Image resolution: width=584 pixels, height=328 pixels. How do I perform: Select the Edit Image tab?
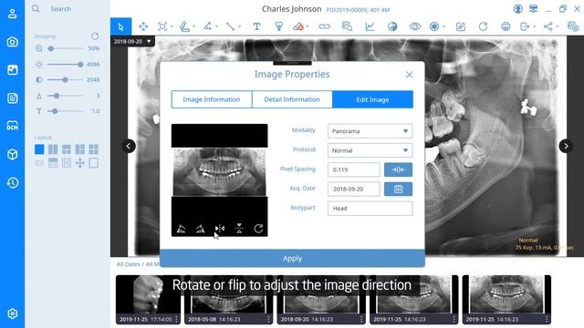372,99
